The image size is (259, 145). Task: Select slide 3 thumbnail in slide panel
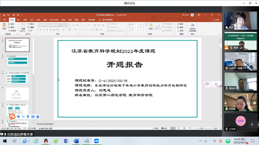click(17, 77)
